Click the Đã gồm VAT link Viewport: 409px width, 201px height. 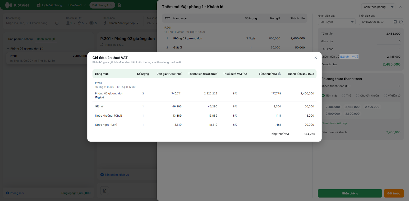tap(349, 57)
